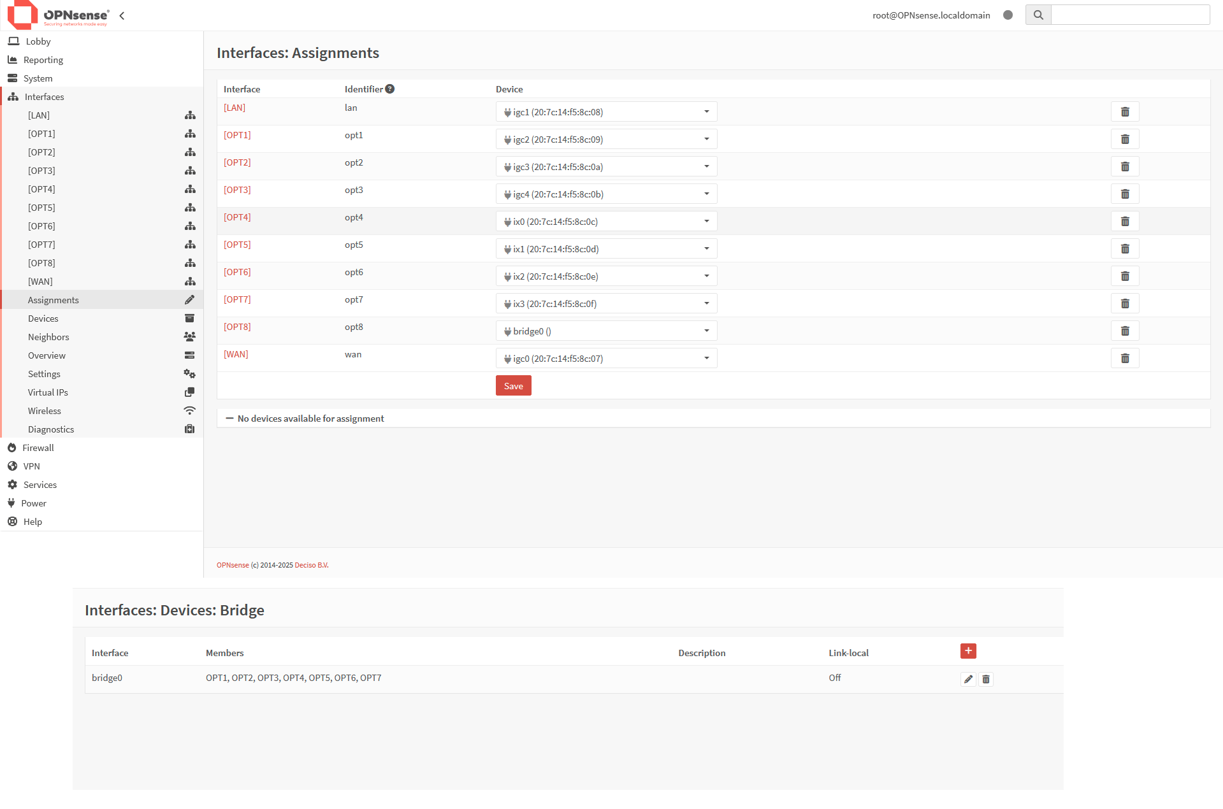The height and width of the screenshot is (809, 1223).
Task: Click the Identifier help question mark icon
Action: [390, 89]
